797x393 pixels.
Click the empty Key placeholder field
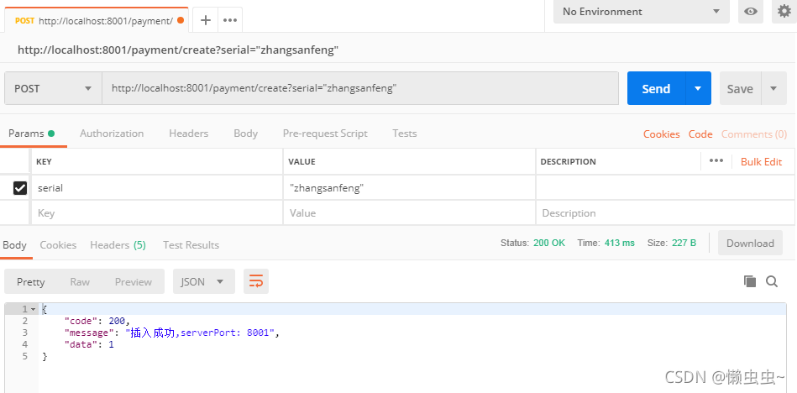[x=157, y=213]
